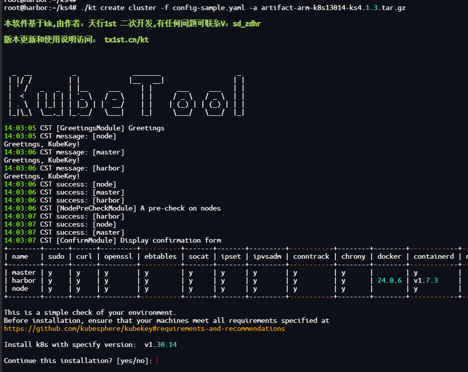Image resolution: width=468 pixels, height=372 pixels.
Task: Click the KubeTool ASCII art banner
Action: 127,95
